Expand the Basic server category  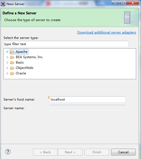tap(7, 62)
